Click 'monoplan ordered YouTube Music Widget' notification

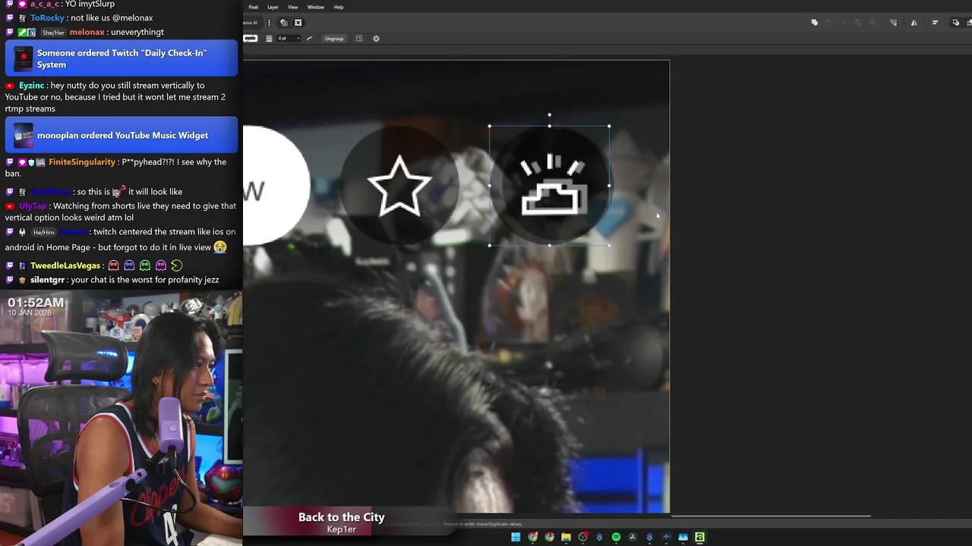point(121,135)
